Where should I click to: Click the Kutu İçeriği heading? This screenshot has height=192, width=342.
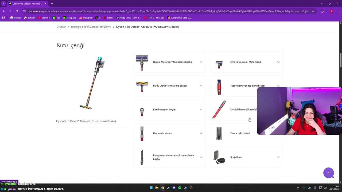pos(71,45)
